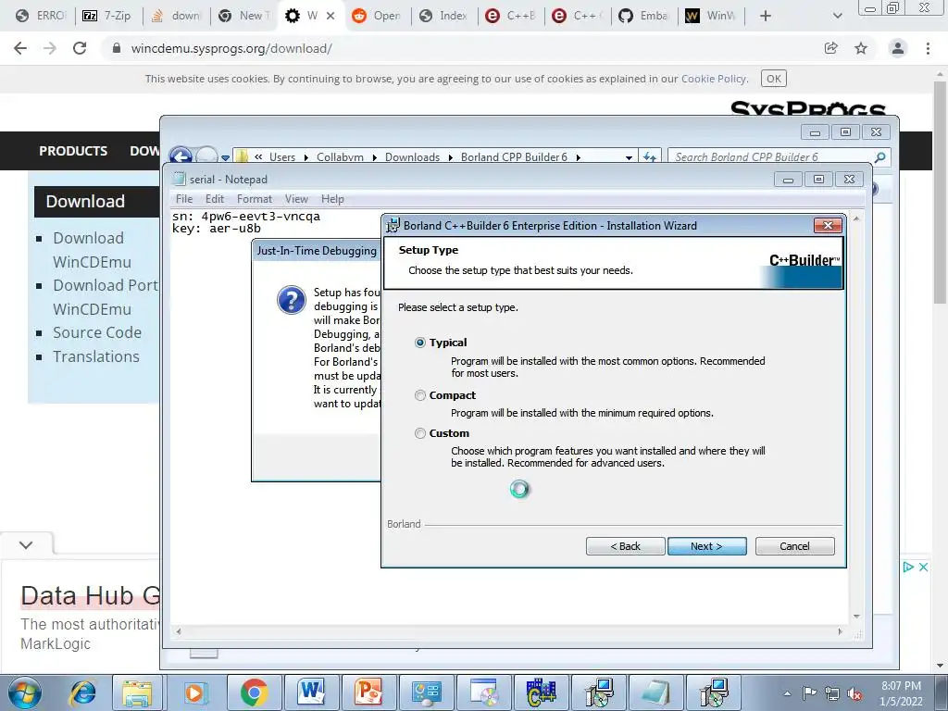Click the muted volume tray icon
The image size is (948, 711).
point(854,693)
